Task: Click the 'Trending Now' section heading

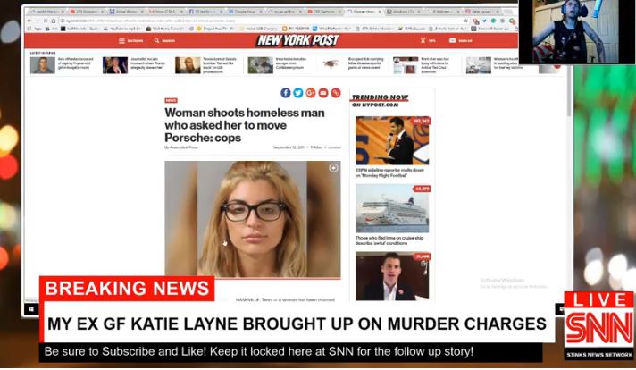Action: [380, 97]
